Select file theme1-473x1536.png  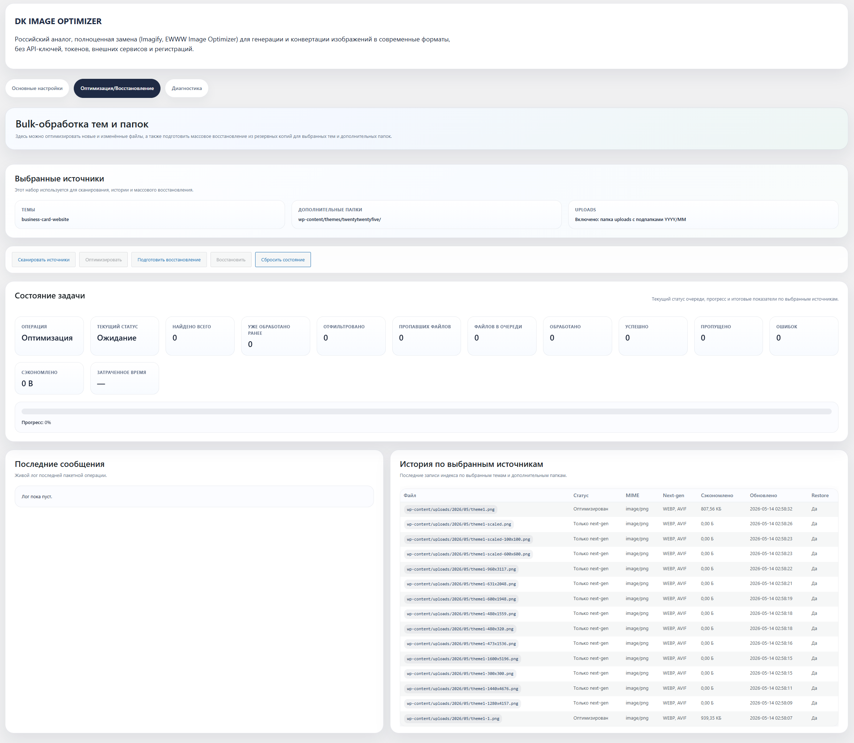click(x=461, y=644)
